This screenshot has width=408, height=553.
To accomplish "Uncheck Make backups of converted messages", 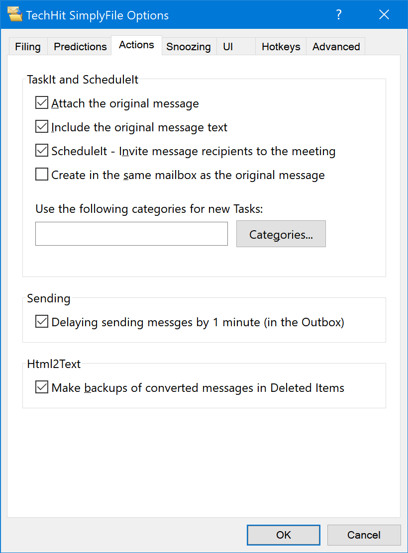I will click(42, 387).
